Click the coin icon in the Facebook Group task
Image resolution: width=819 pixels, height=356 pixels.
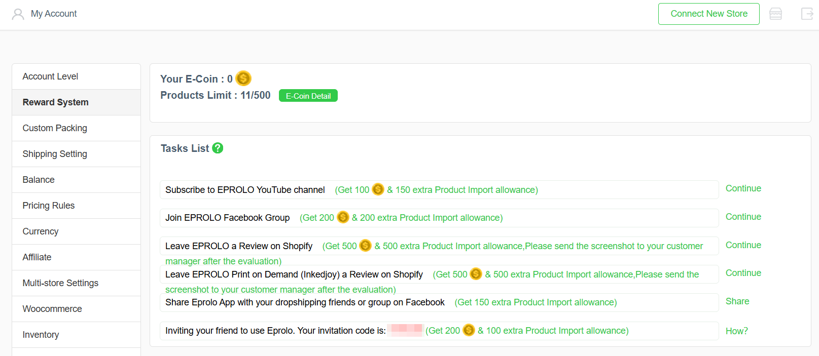[343, 217]
